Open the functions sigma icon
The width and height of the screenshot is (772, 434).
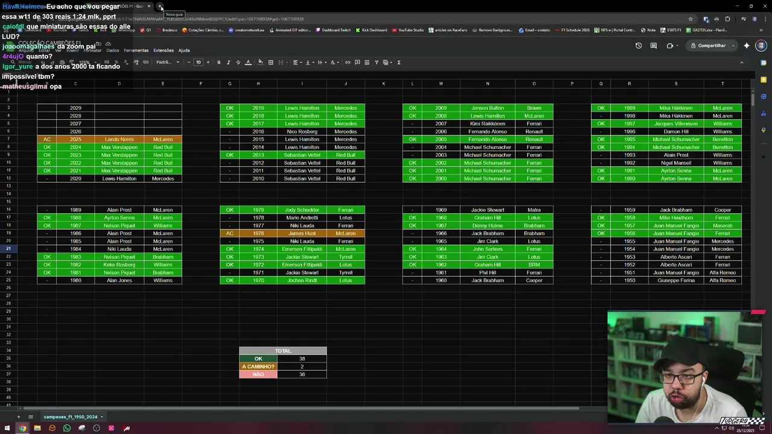399,62
